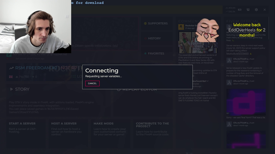
Task: Click the image icon left of streamer icon
Action: click(240, 10)
